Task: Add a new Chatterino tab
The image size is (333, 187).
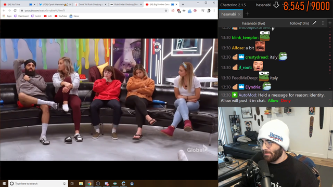Action: 247,14
